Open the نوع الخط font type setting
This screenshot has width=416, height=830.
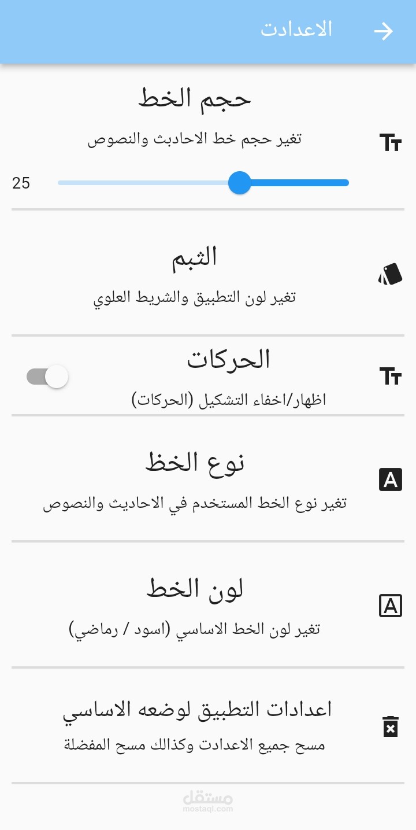pyautogui.click(x=208, y=479)
